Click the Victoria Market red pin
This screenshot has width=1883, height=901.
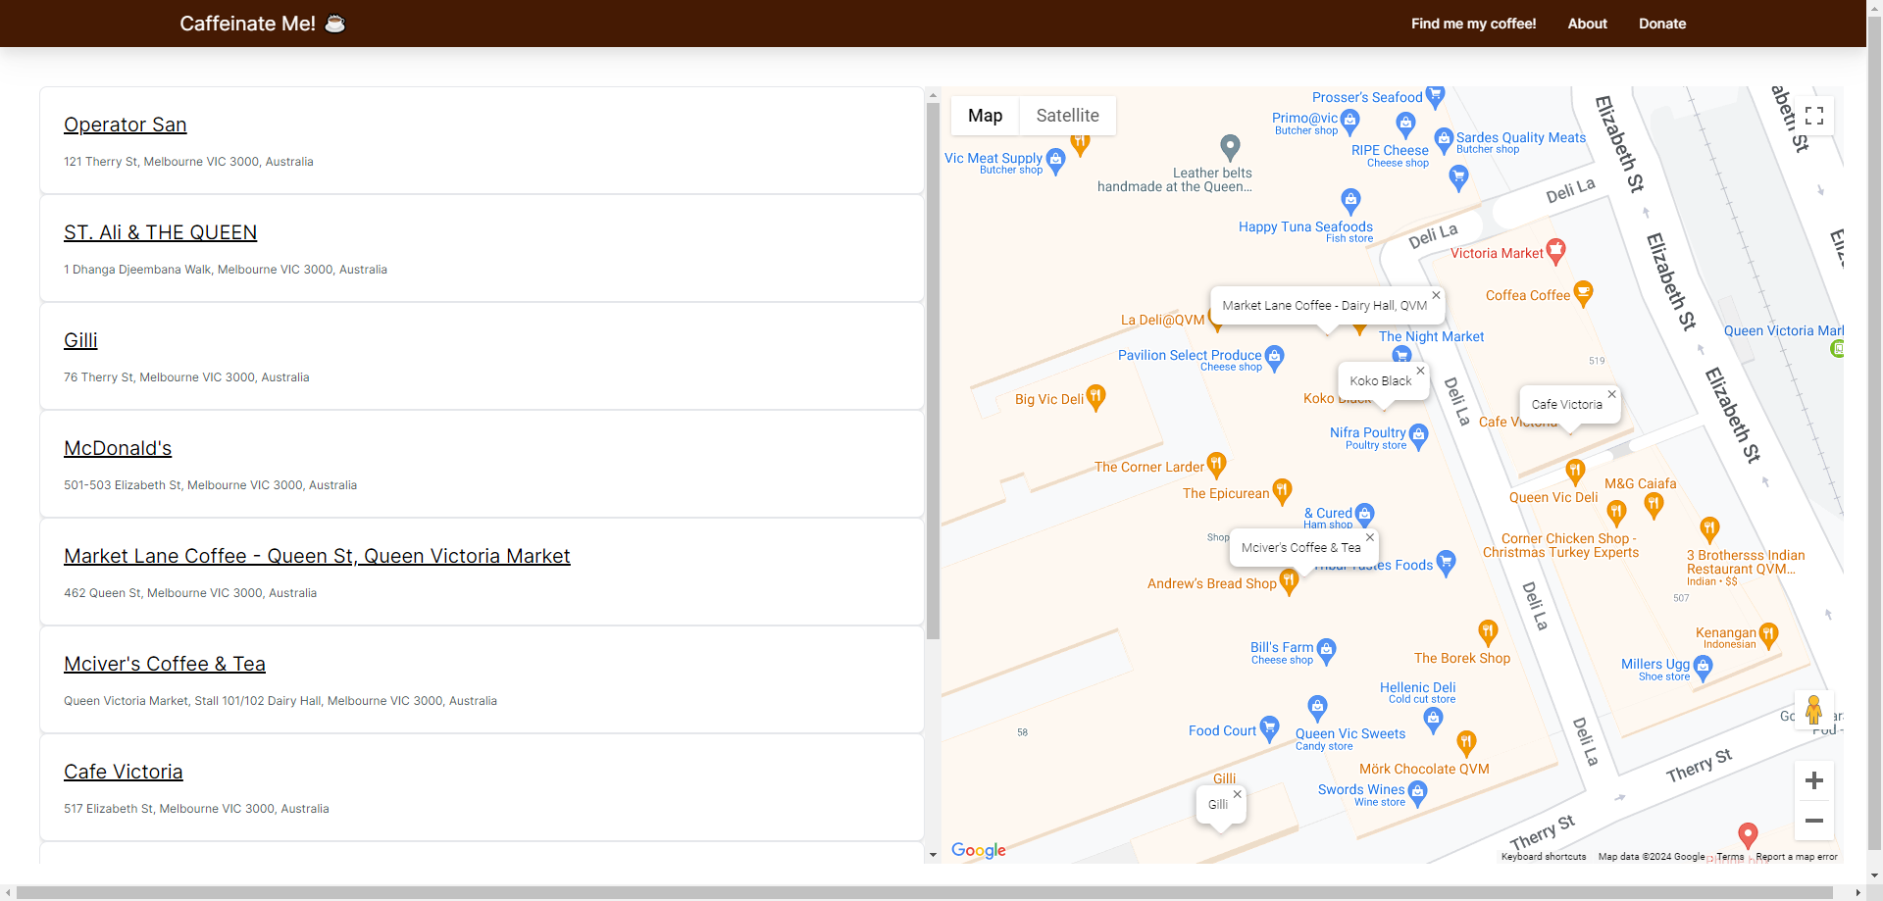point(1555,252)
